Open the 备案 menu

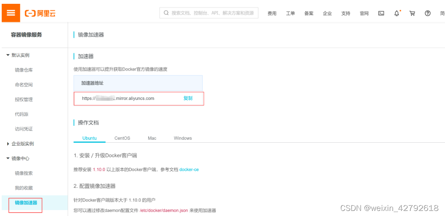(309, 13)
